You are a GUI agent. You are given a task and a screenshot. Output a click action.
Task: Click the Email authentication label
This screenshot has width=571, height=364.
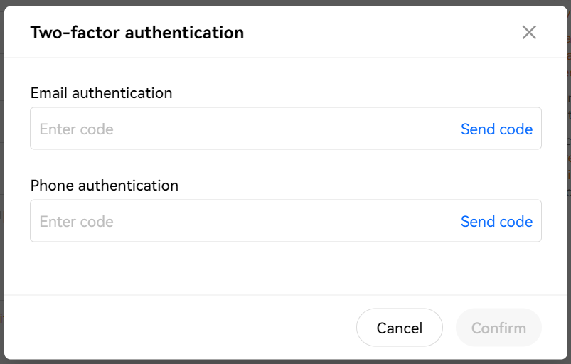click(x=101, y=93)
